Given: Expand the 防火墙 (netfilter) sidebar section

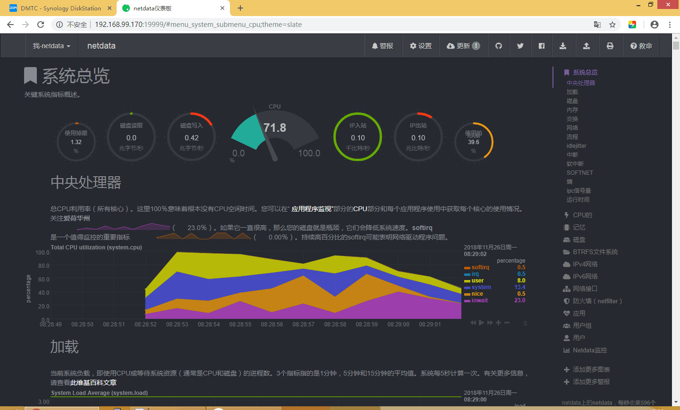Looking at the screenshot, I should coord(597,301).
